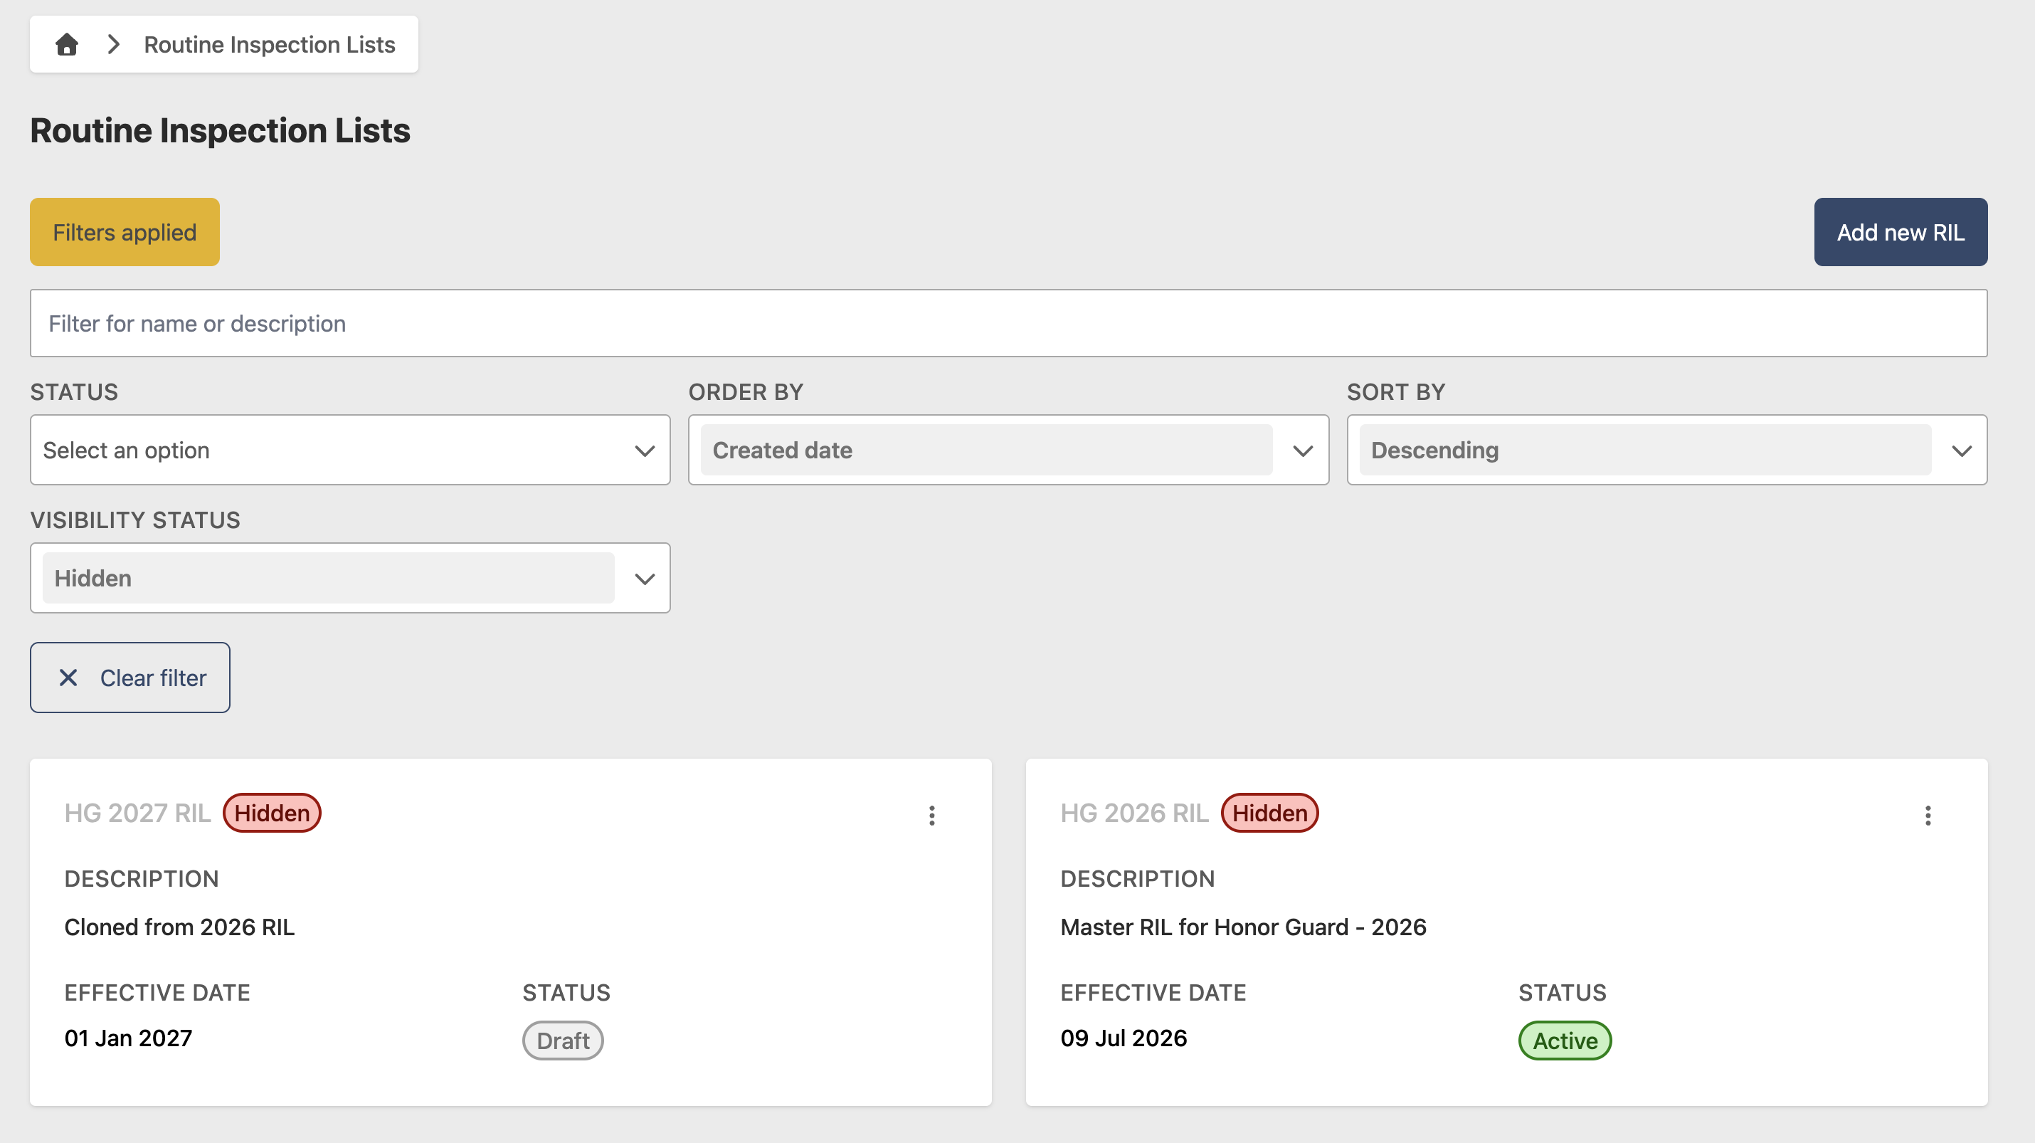Click the Draft status badge
2035x1143 pixels.
(x=562, y=1041)
